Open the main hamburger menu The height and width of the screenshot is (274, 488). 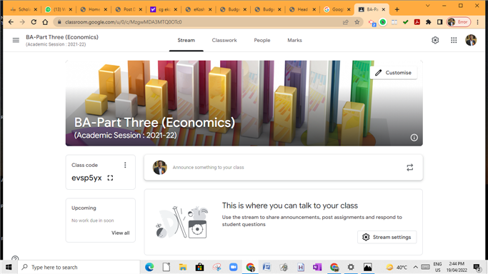16,40
